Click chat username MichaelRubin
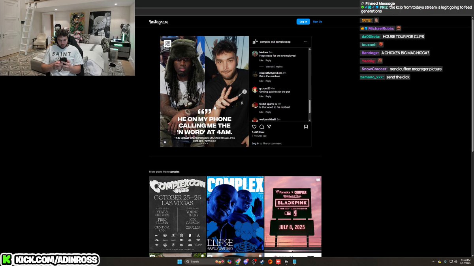This screenshot has height=266, width=474. tap(381, 28)
